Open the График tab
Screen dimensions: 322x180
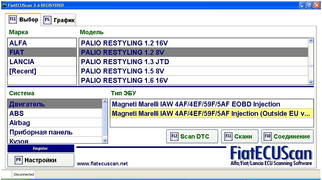[59, 20]
